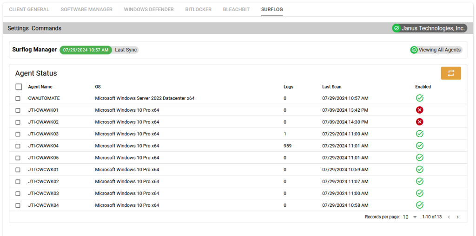Click the last sync date badge

click(86, 50)
